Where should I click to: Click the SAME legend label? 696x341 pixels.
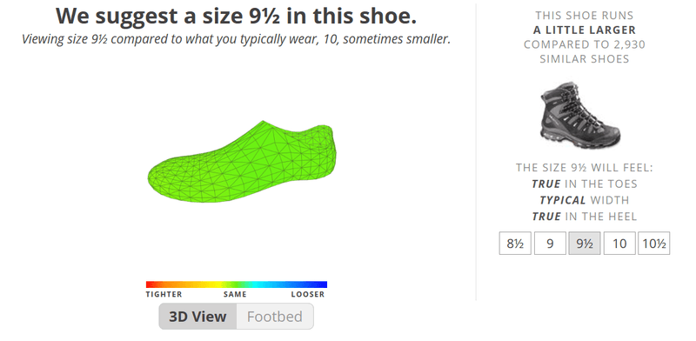(235, 294)
